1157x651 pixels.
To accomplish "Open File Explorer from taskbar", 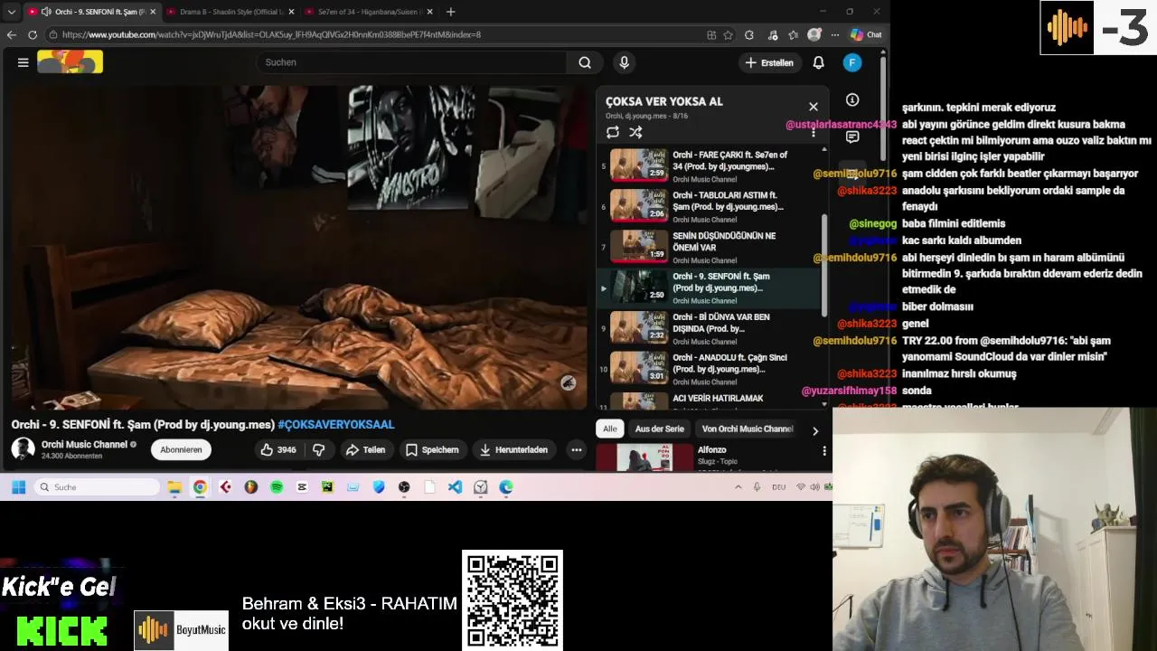I will tap(174, 486).
